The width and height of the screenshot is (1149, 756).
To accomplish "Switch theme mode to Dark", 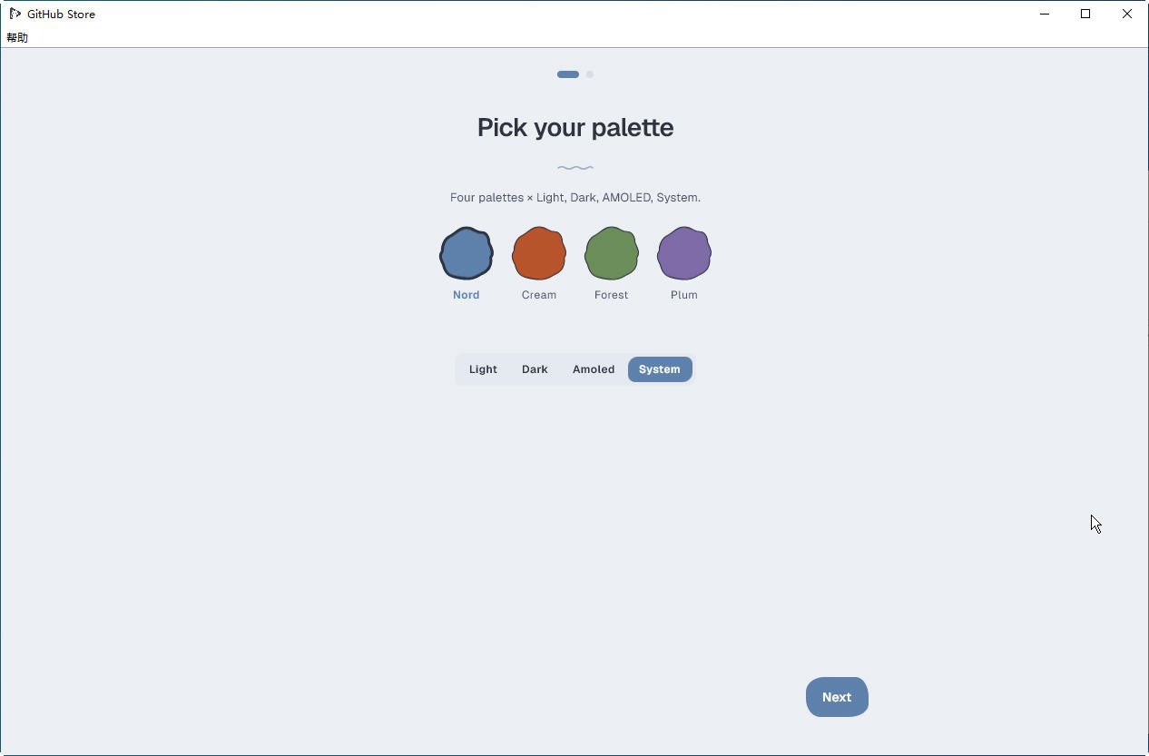I will [x=535, y=369].
